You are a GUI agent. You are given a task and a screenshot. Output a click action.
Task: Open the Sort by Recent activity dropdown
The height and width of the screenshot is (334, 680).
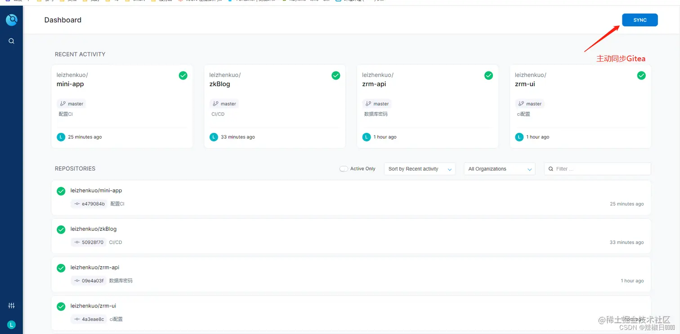point(419,169)
